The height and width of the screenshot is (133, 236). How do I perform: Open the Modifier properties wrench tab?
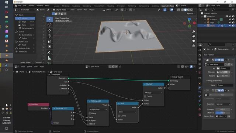pos(200,88)
